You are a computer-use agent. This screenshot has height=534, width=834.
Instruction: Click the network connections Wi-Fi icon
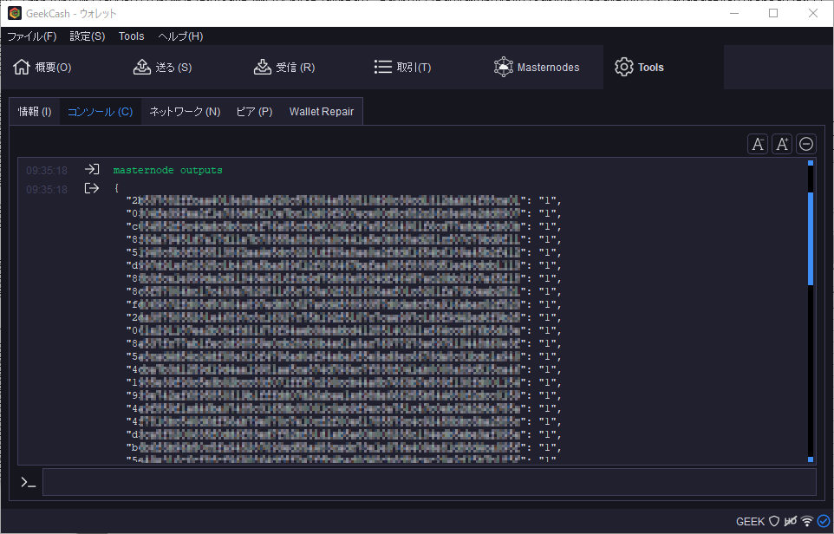pyautogui.click(x=807, y=521)
